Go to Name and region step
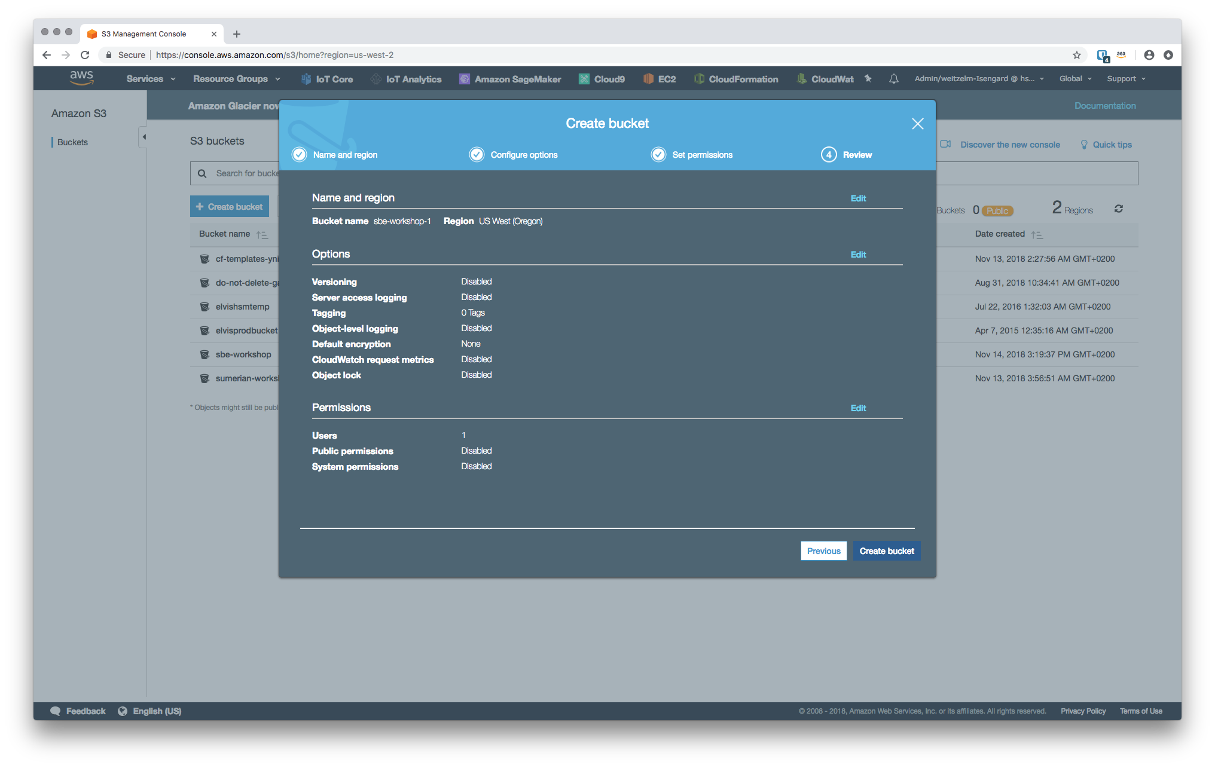Image resolution: width=1215 pixels, height=768 pixels. [335, 155]
